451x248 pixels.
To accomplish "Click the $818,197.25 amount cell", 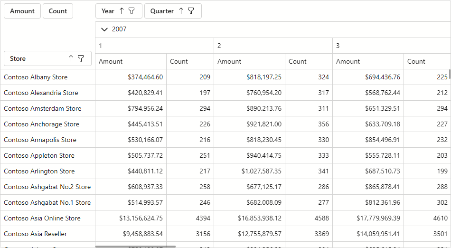I will coord(250,77).
